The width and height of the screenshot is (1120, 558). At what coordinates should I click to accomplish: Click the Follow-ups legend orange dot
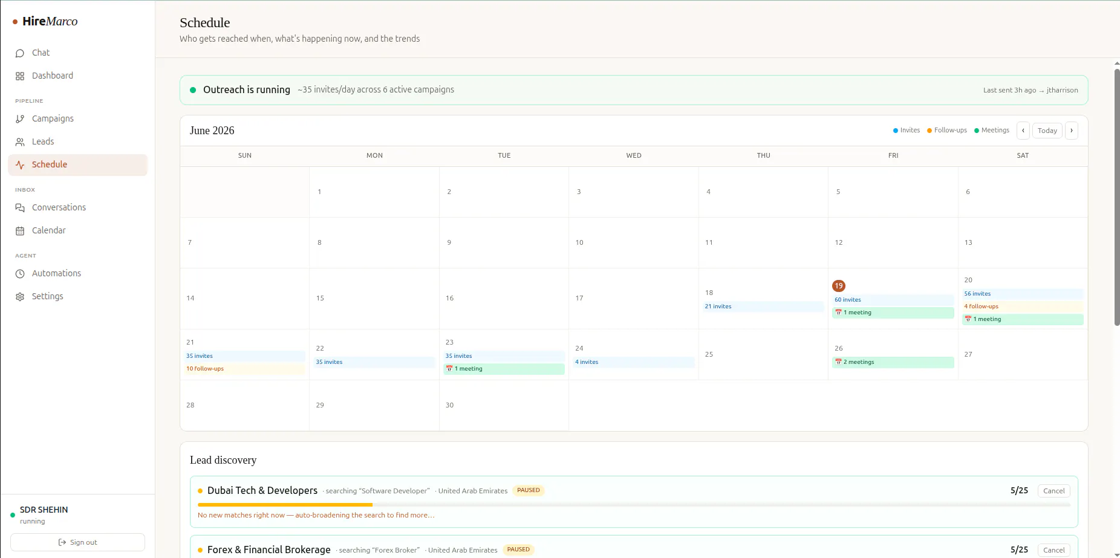click(x=930, y=131)
